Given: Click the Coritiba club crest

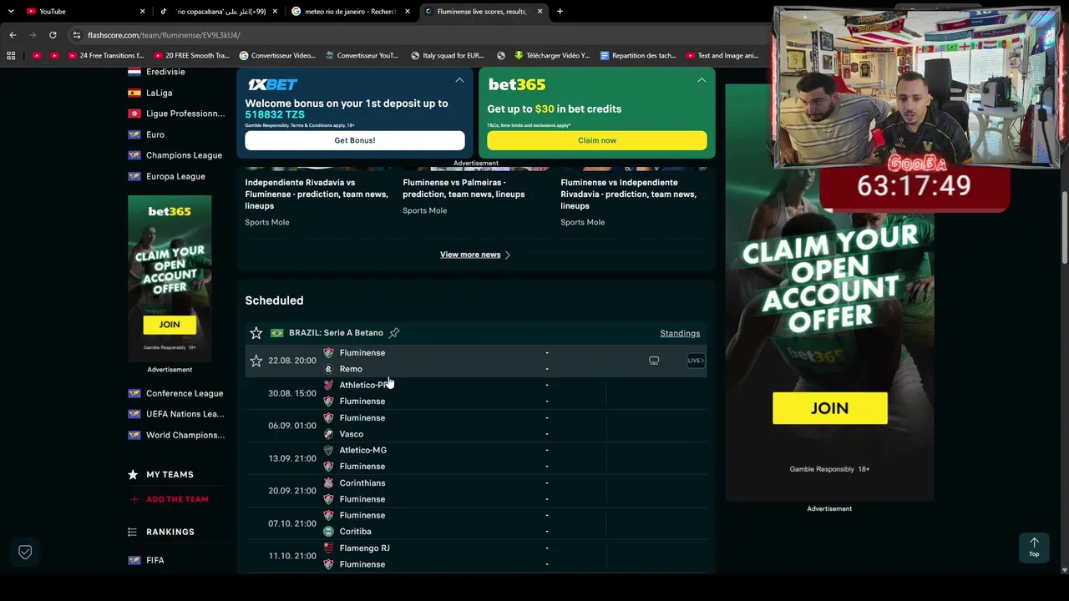Looking at the screenshot, I should tap(328, 532).
